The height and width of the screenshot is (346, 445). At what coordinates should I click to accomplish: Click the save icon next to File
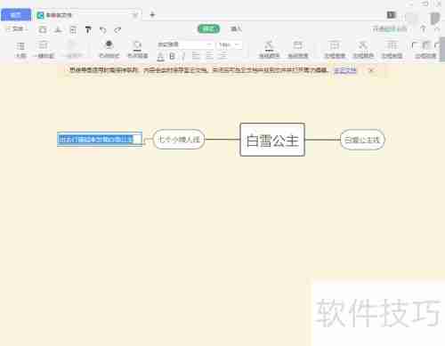pyautogui.click(x=43, y=29)
